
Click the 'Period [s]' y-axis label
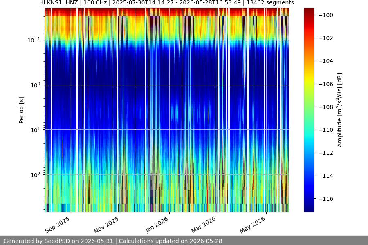pos(21,110)
